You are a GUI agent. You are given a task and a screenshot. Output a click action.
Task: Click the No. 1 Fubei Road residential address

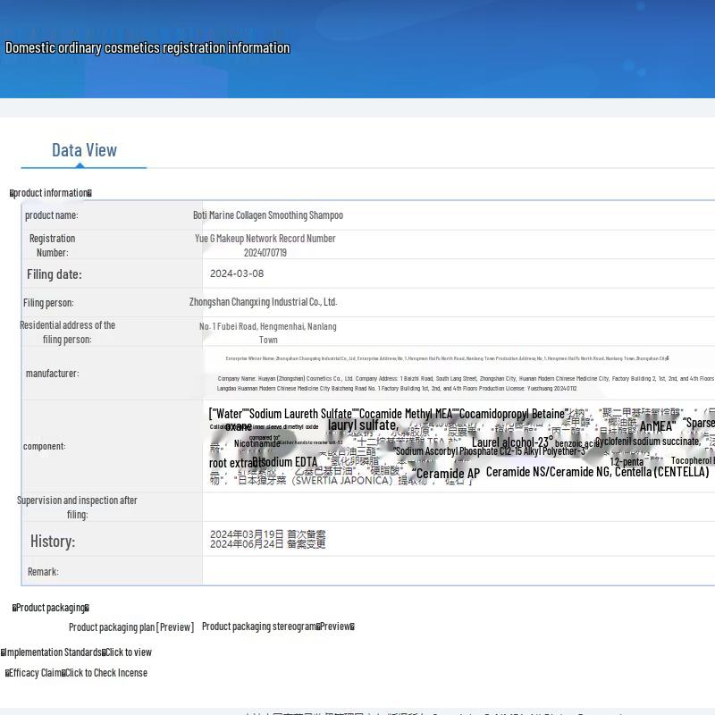coord(267,327)
